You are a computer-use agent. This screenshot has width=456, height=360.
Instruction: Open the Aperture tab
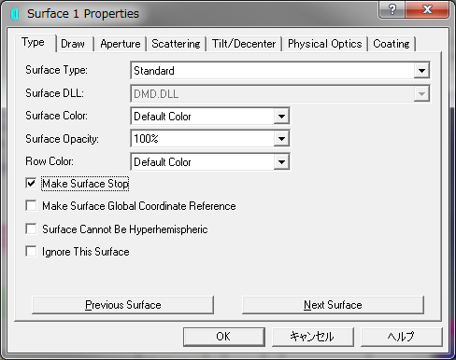(121, 44)
